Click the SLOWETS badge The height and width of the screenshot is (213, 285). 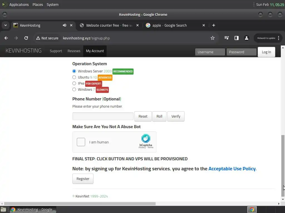tap(102, 90)
